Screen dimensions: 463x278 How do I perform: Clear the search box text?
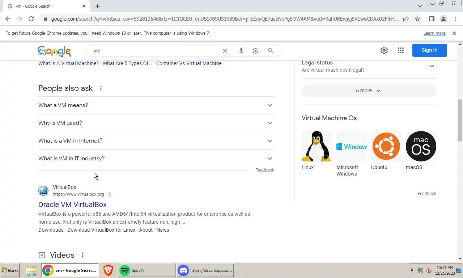tap(225, 51)
